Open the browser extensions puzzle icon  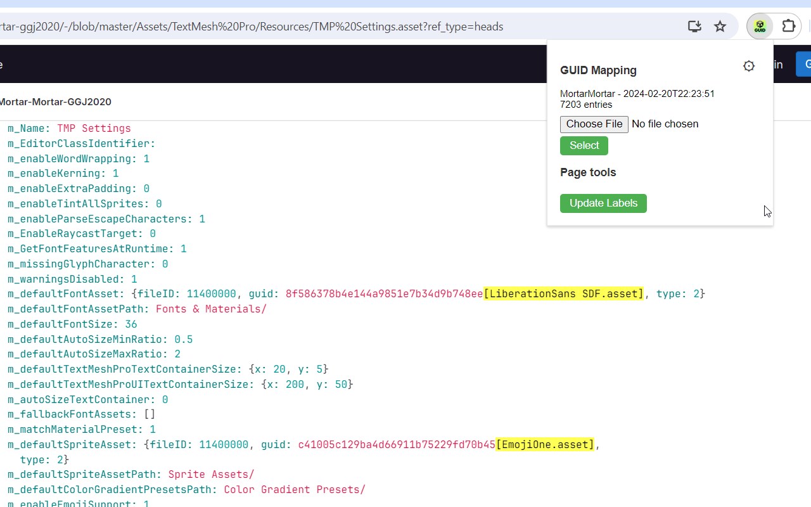coord(788,27)
